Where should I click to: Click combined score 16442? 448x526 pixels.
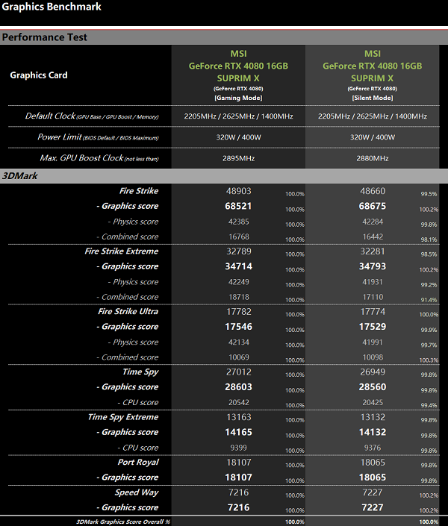[373, 237]
